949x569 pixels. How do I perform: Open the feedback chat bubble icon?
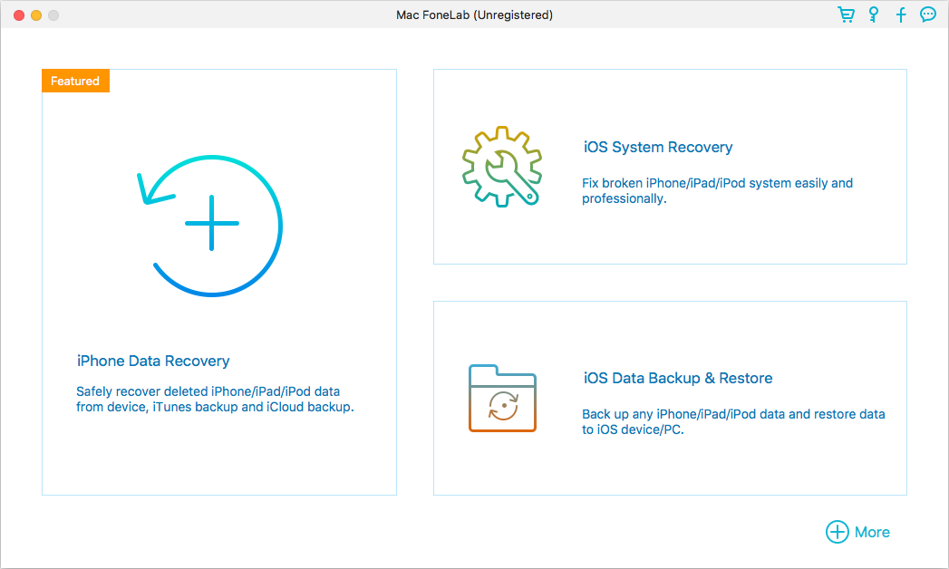(x=928, y=14)
